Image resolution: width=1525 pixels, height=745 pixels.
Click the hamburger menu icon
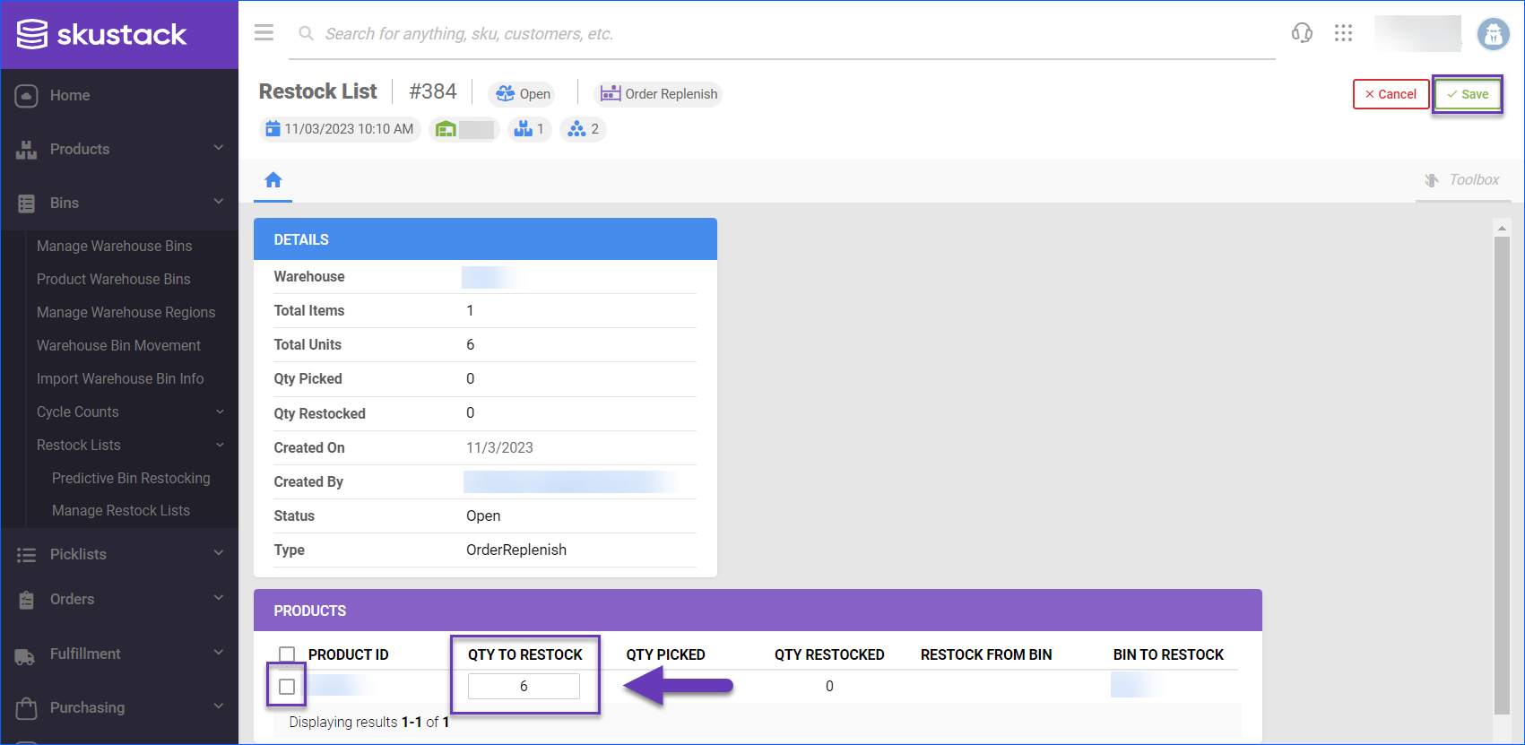coord(264,33)
